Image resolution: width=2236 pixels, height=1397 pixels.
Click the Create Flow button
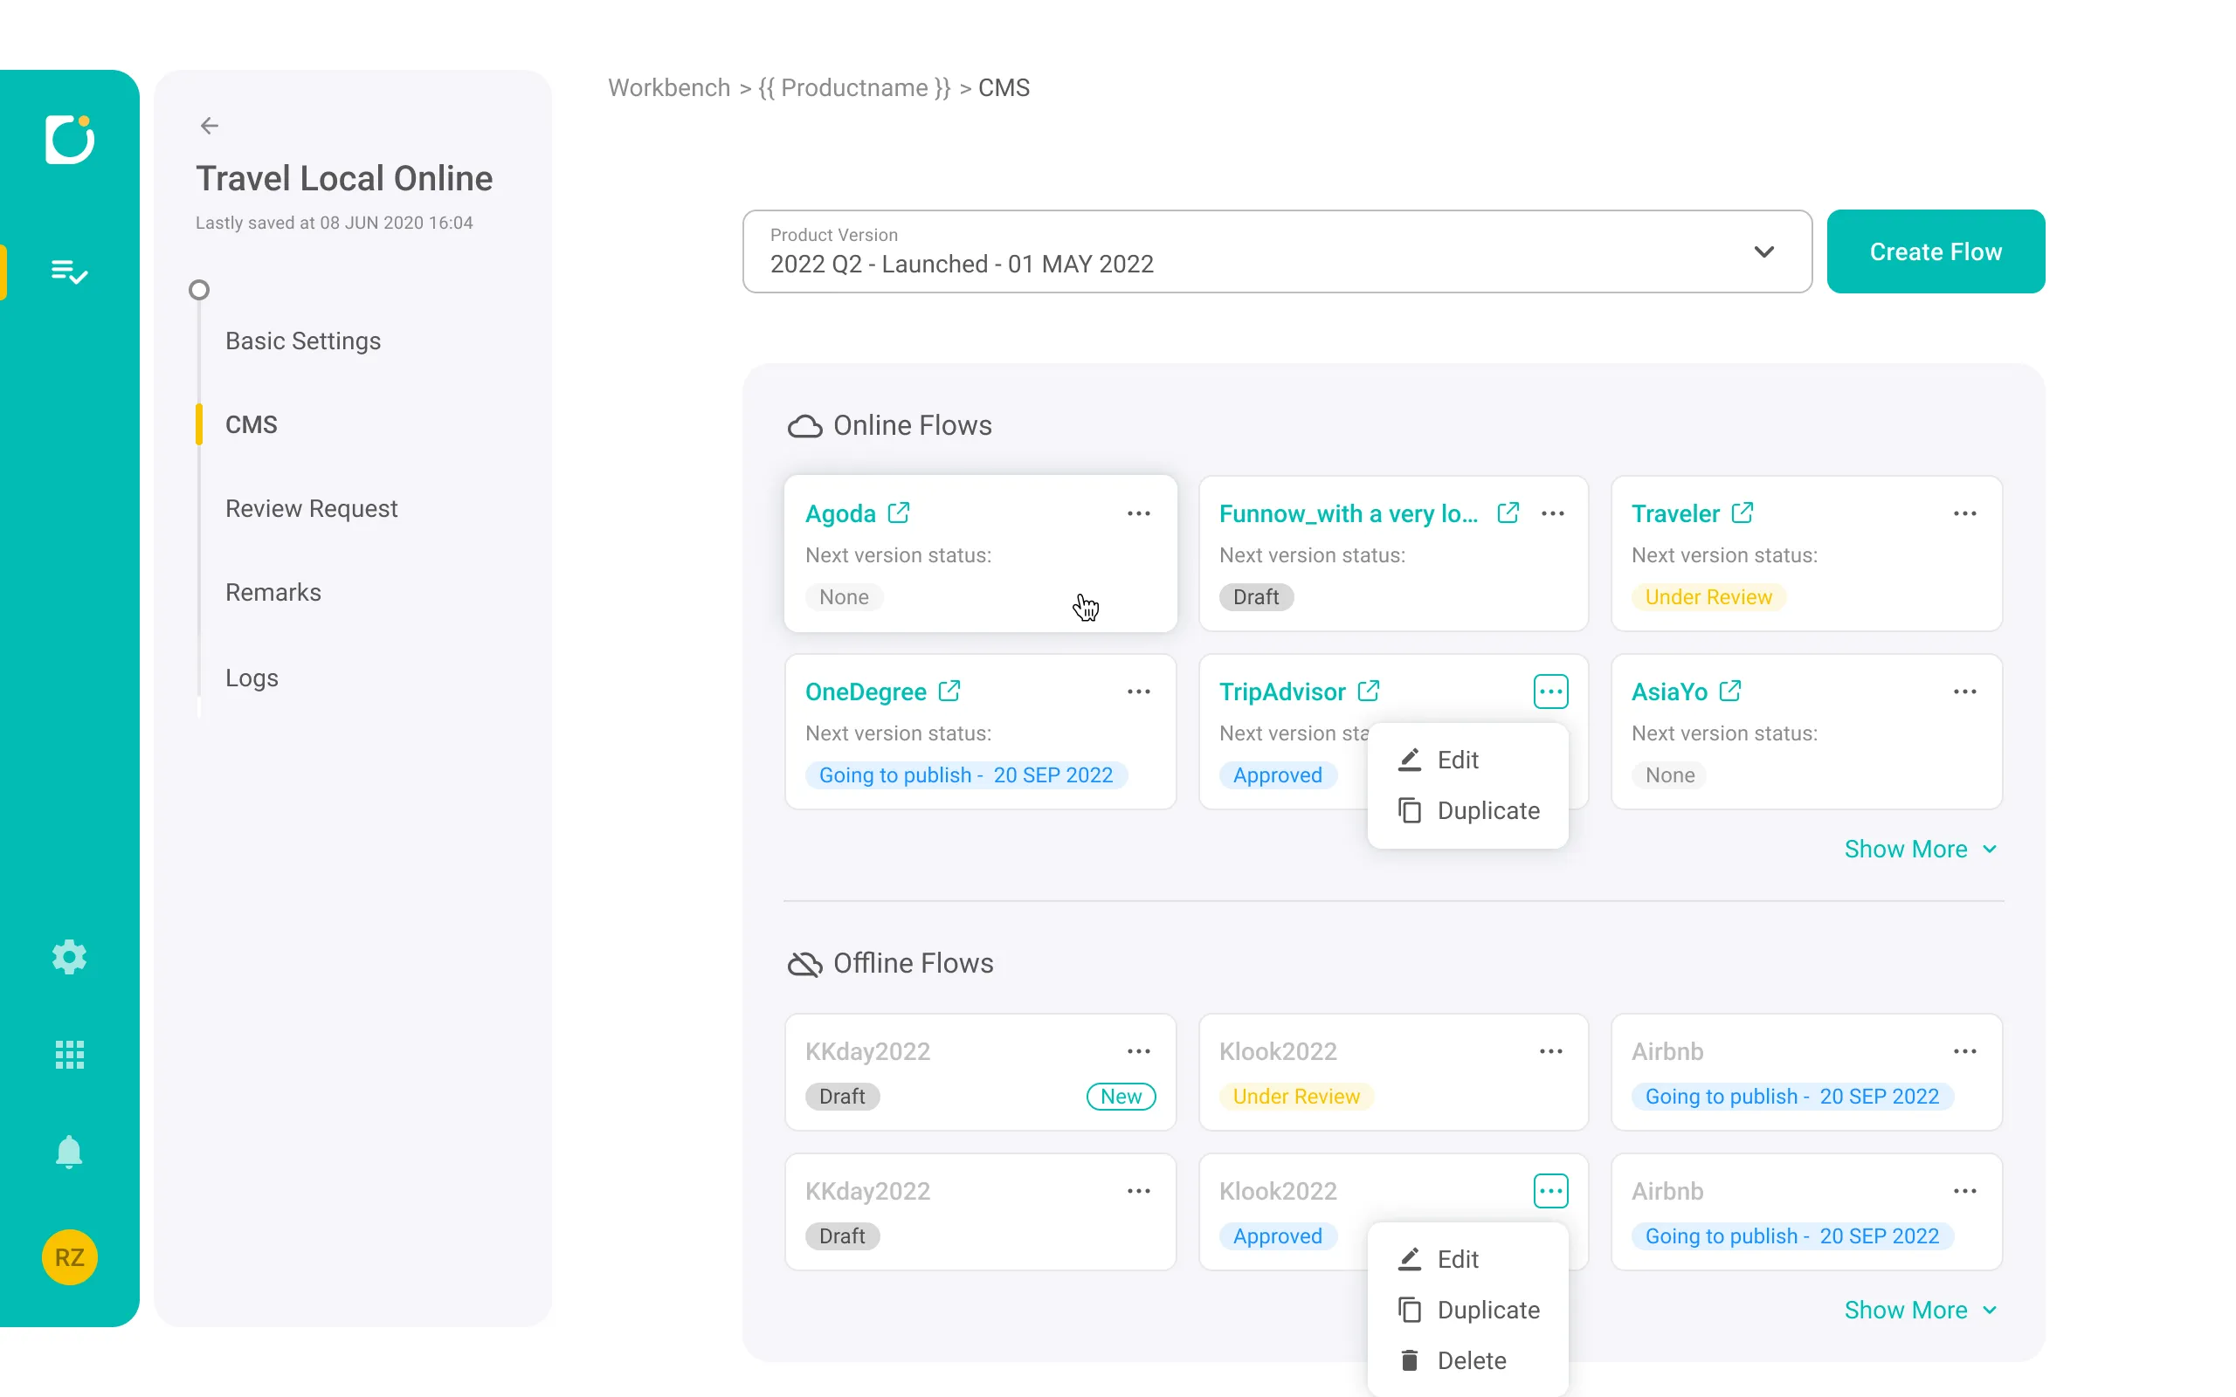point(1935,251)
